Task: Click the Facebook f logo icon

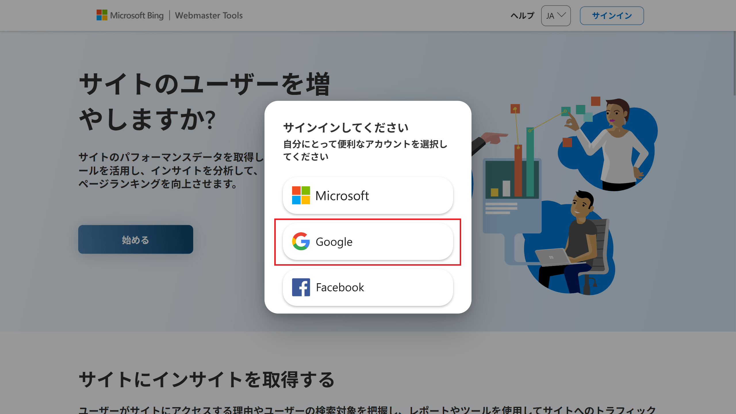Action: 301,287
